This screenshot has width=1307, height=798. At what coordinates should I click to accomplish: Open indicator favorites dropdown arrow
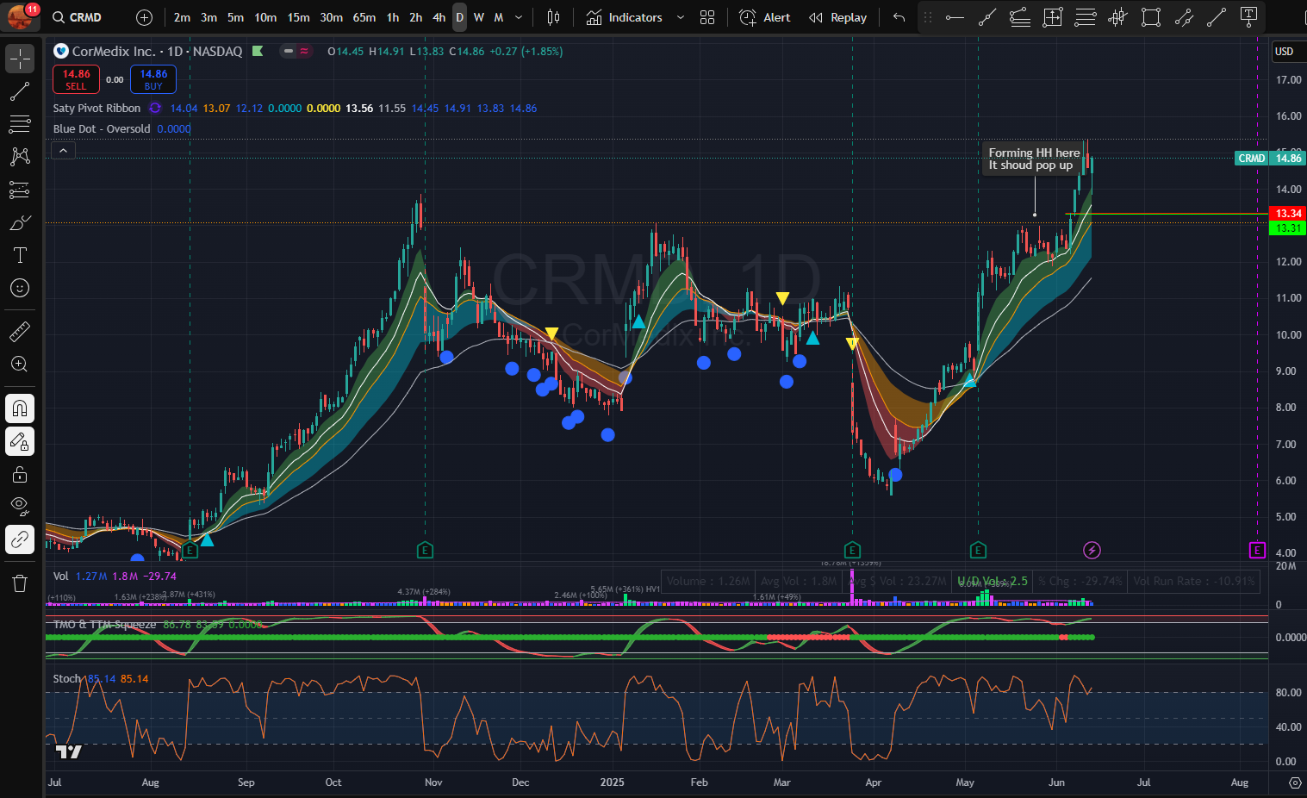point(681,17)
